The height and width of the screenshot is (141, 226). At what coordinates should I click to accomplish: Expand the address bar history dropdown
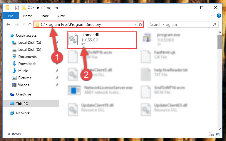(135, 24)
